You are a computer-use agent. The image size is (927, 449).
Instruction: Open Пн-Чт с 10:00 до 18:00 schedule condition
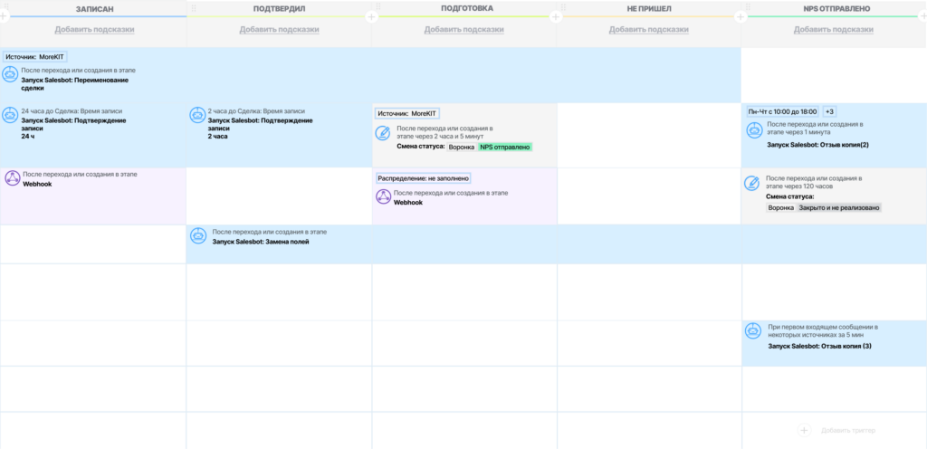782,111
